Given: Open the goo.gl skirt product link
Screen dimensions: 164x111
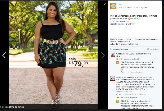Looking at the screenshot, I should pyautogui.click(x=125, y=24).
